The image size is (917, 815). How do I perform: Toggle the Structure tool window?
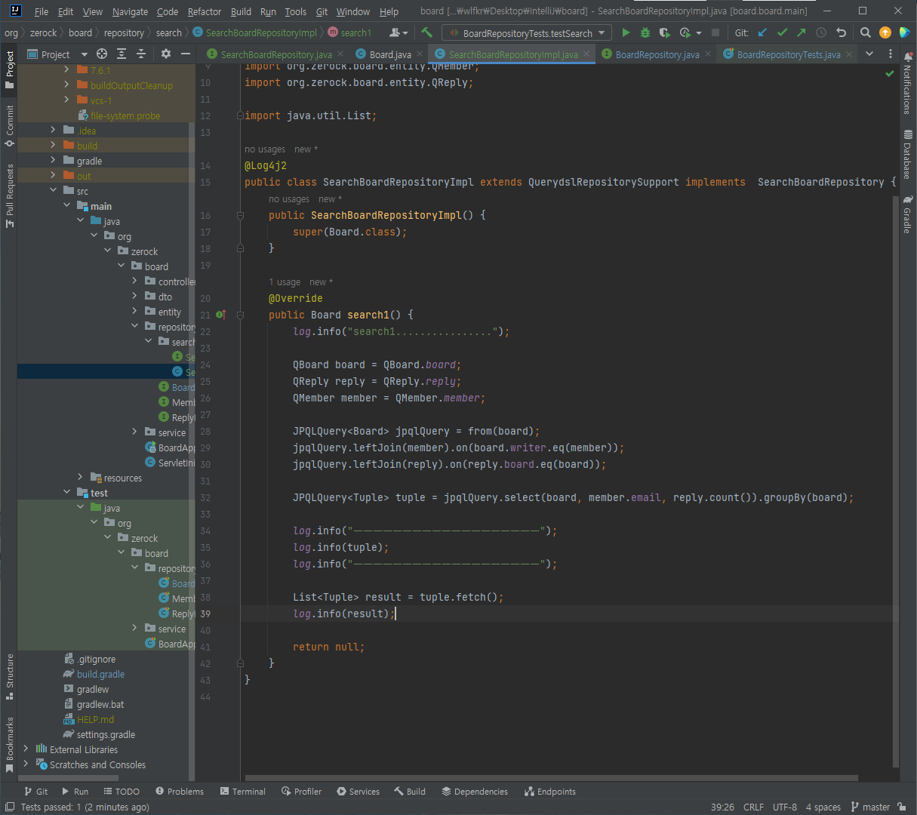tap(10, 676)
